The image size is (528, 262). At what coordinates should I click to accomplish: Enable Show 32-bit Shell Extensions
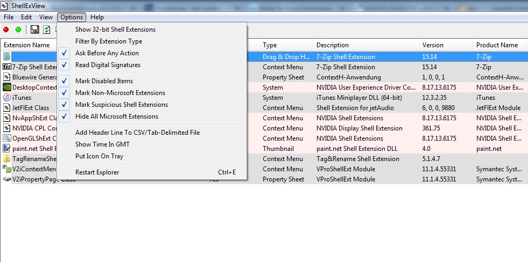point(152,30)
